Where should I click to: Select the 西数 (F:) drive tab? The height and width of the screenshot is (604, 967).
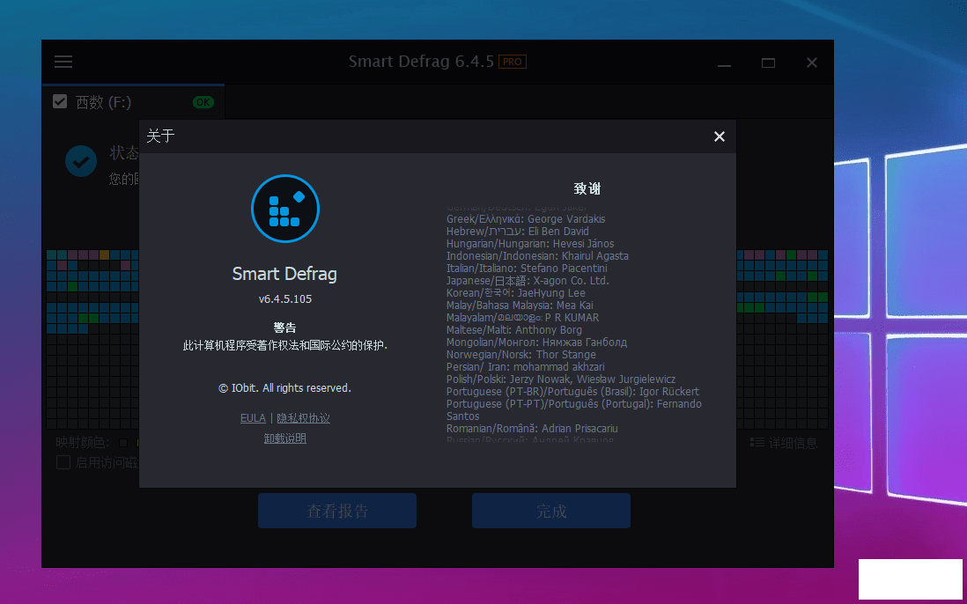pyautogui.click(x=133, y=102)
